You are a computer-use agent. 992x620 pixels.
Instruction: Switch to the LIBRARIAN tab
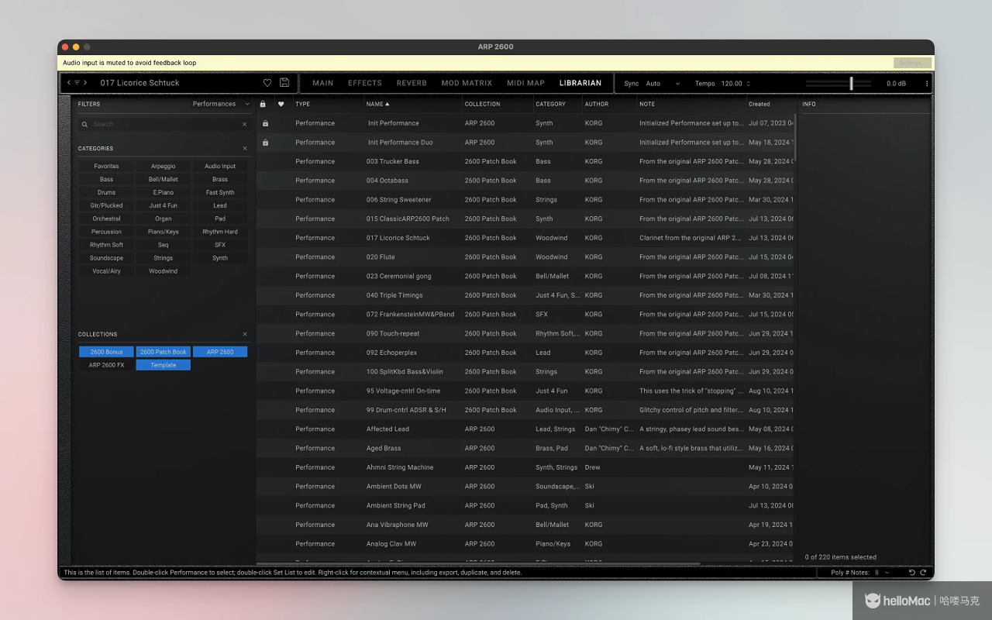tap(580, 83)
